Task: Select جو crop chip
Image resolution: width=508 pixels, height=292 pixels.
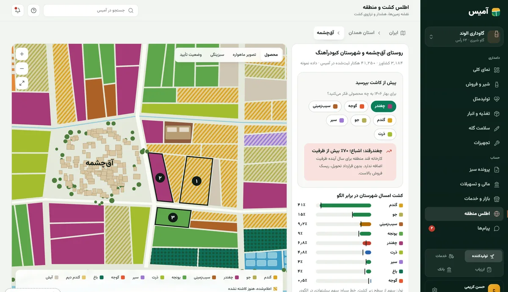Action: (x=360, y=120)
